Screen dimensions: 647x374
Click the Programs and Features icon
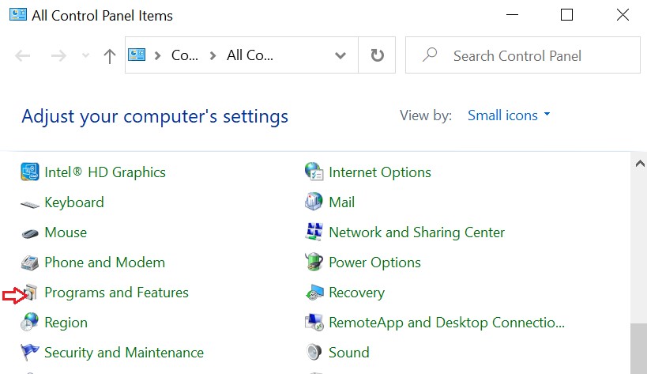(31, 293)
